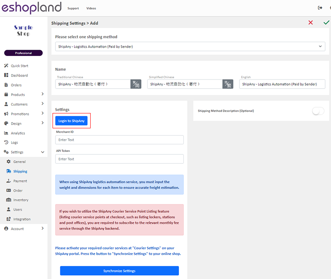
Task: Click the "Please select one shipping method" label
Action: [86, 37]
